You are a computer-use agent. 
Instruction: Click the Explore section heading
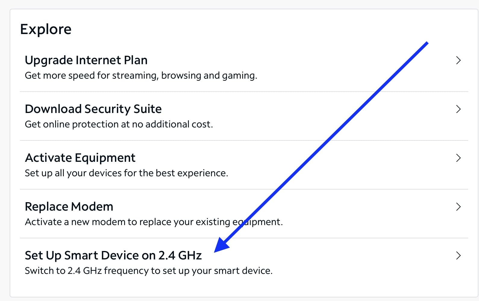click(46, 29)
